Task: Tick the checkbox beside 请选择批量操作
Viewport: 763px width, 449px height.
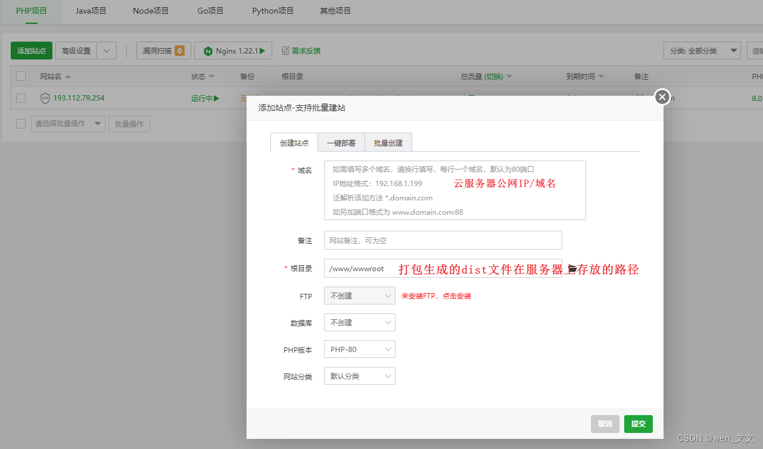Action: click(21, 124)
